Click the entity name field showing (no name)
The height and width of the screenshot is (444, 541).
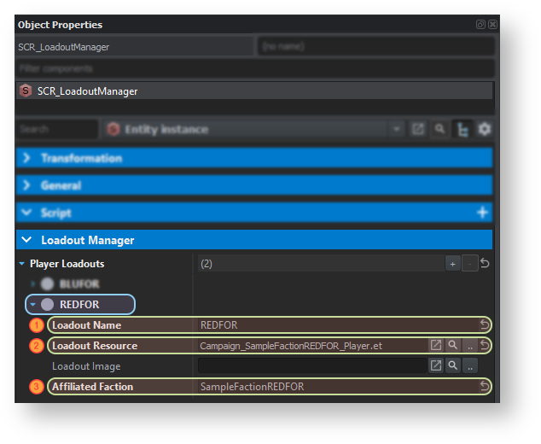[x=376, y=47]
